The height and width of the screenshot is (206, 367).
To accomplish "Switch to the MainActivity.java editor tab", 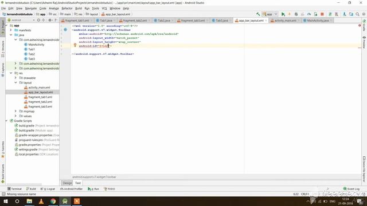I will 317,21.
